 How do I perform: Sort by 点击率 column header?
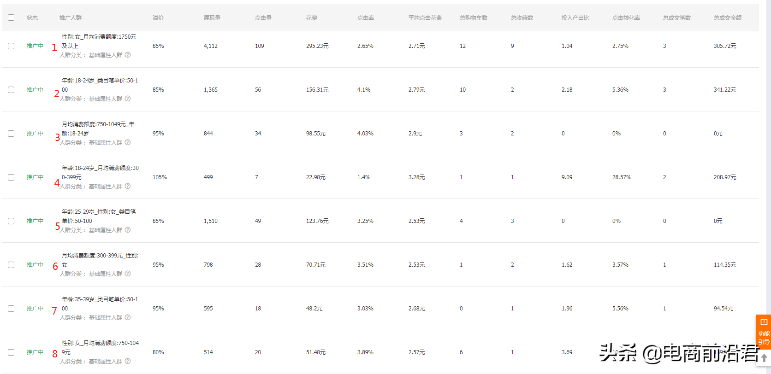coord(366,18)
